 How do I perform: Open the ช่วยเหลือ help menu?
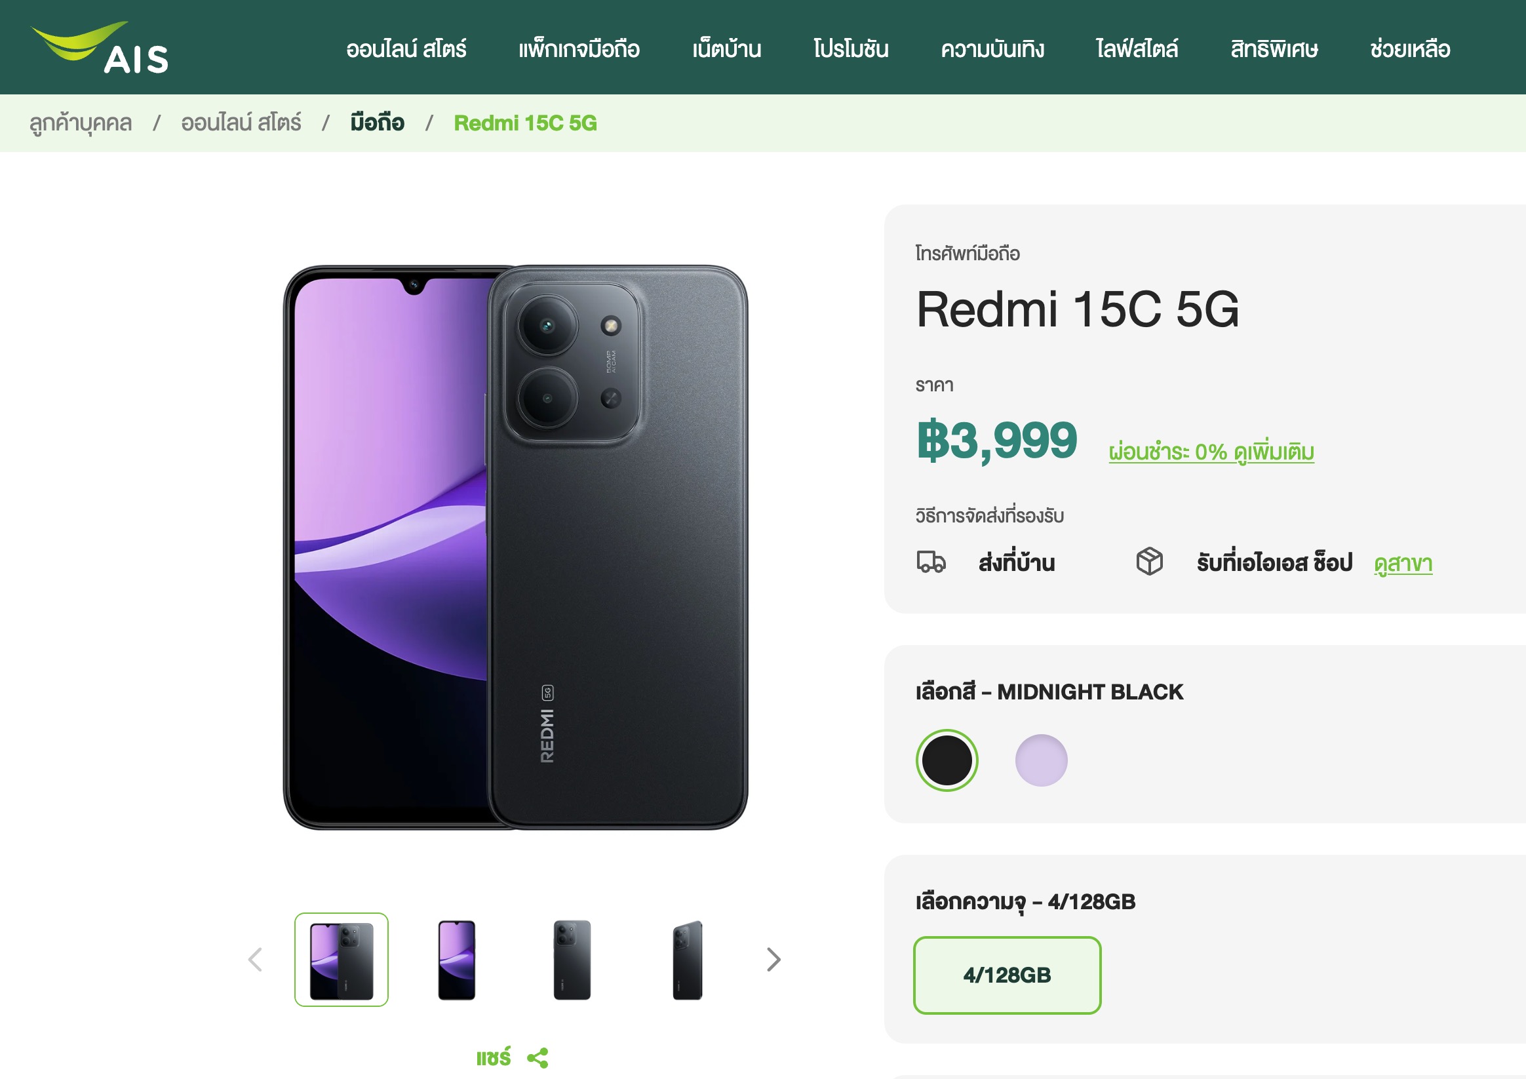point(1410,49)
